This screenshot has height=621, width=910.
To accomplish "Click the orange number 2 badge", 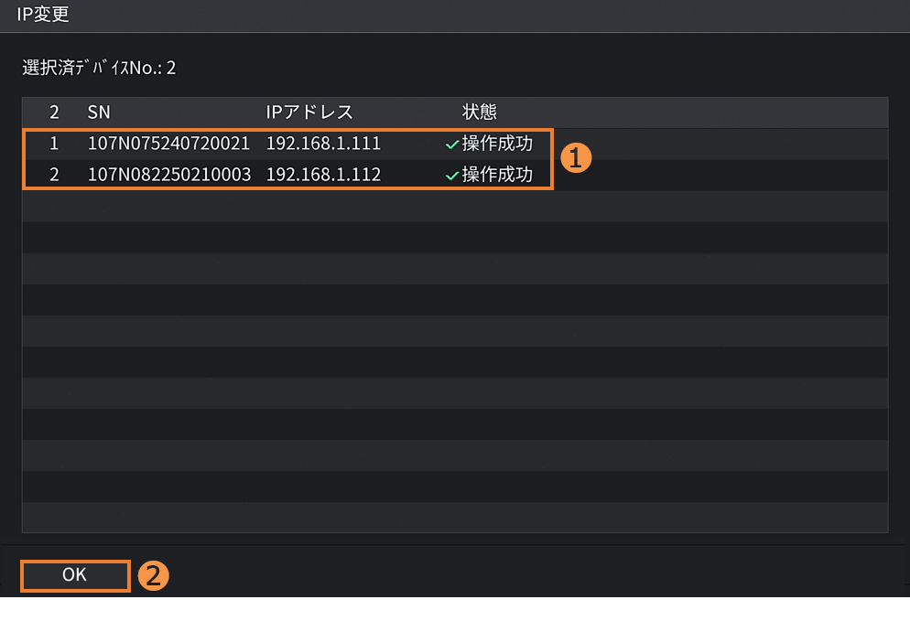I will click(x=154, y=575).
